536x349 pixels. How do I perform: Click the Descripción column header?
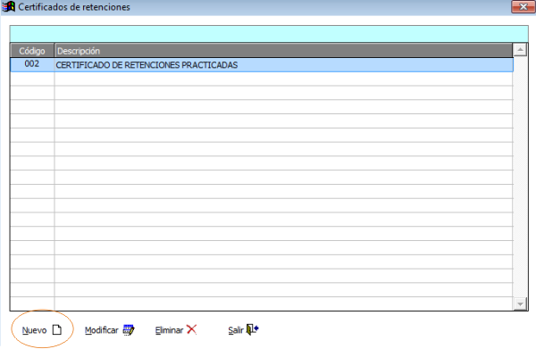coord(283,51)
